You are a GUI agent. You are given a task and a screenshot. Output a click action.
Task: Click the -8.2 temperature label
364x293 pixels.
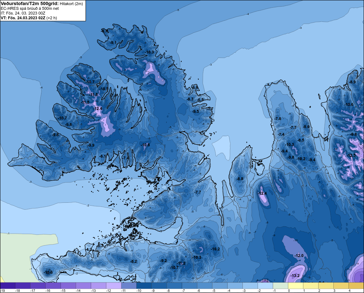(x=134, y=261)
